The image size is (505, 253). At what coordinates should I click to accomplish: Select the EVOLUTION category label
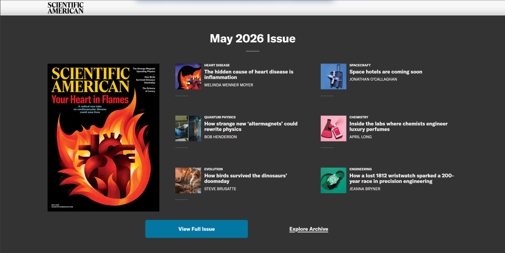pos(214,169)
